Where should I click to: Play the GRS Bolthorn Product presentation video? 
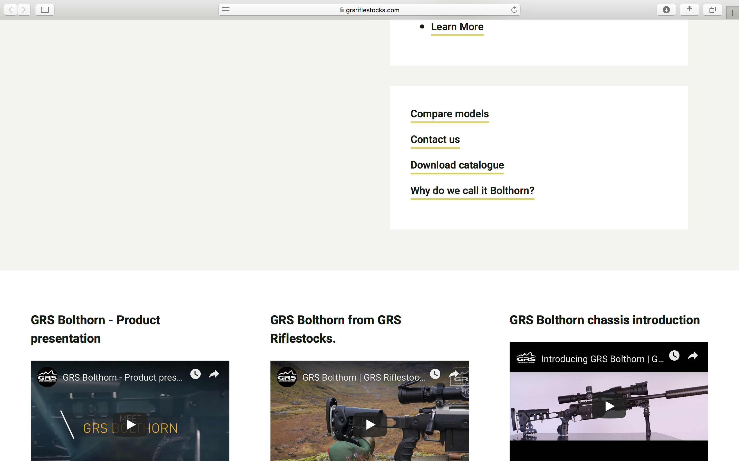(x=130, y=424)
